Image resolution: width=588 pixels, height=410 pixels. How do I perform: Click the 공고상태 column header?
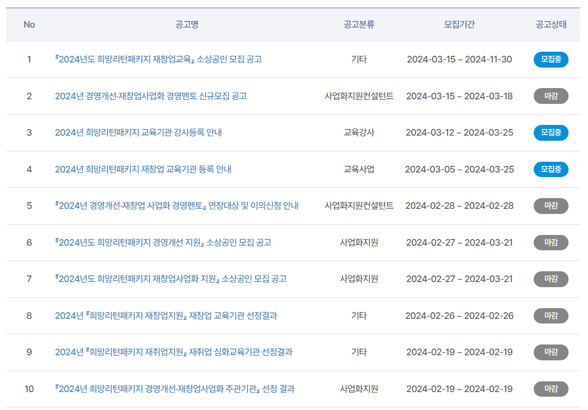551,25
